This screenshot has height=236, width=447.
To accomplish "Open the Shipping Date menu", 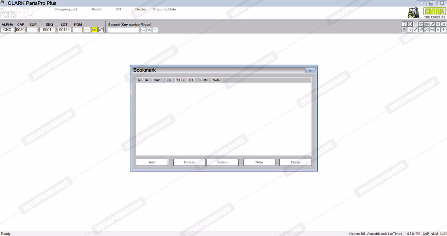I will (x=165, y=9).
